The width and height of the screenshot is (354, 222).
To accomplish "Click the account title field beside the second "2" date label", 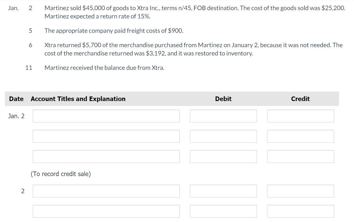I will pyautogui.click(x=106, y=191).
